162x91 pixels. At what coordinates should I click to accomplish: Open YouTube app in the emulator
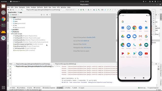[x=146, y=53]
